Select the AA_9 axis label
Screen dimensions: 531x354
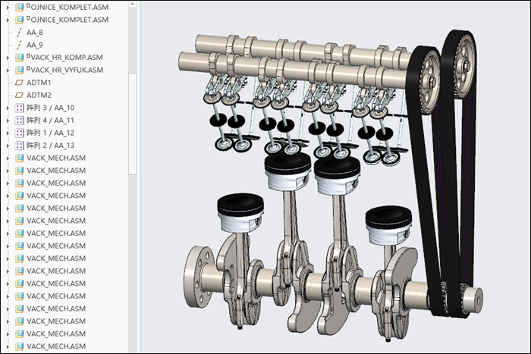pos(35,45)
